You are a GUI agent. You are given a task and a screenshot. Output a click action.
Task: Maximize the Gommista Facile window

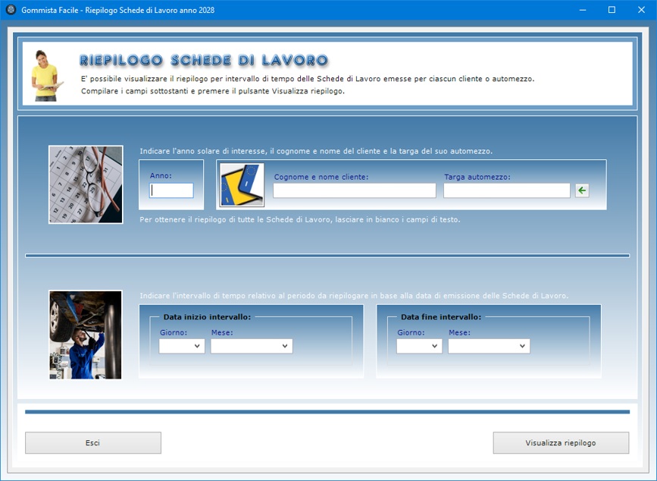pos(612,10)
